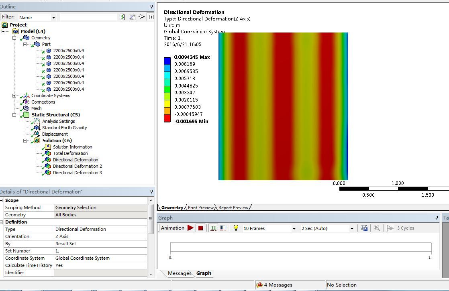Click the eraser icon in Outline toolbar

[x=132, y=17]
